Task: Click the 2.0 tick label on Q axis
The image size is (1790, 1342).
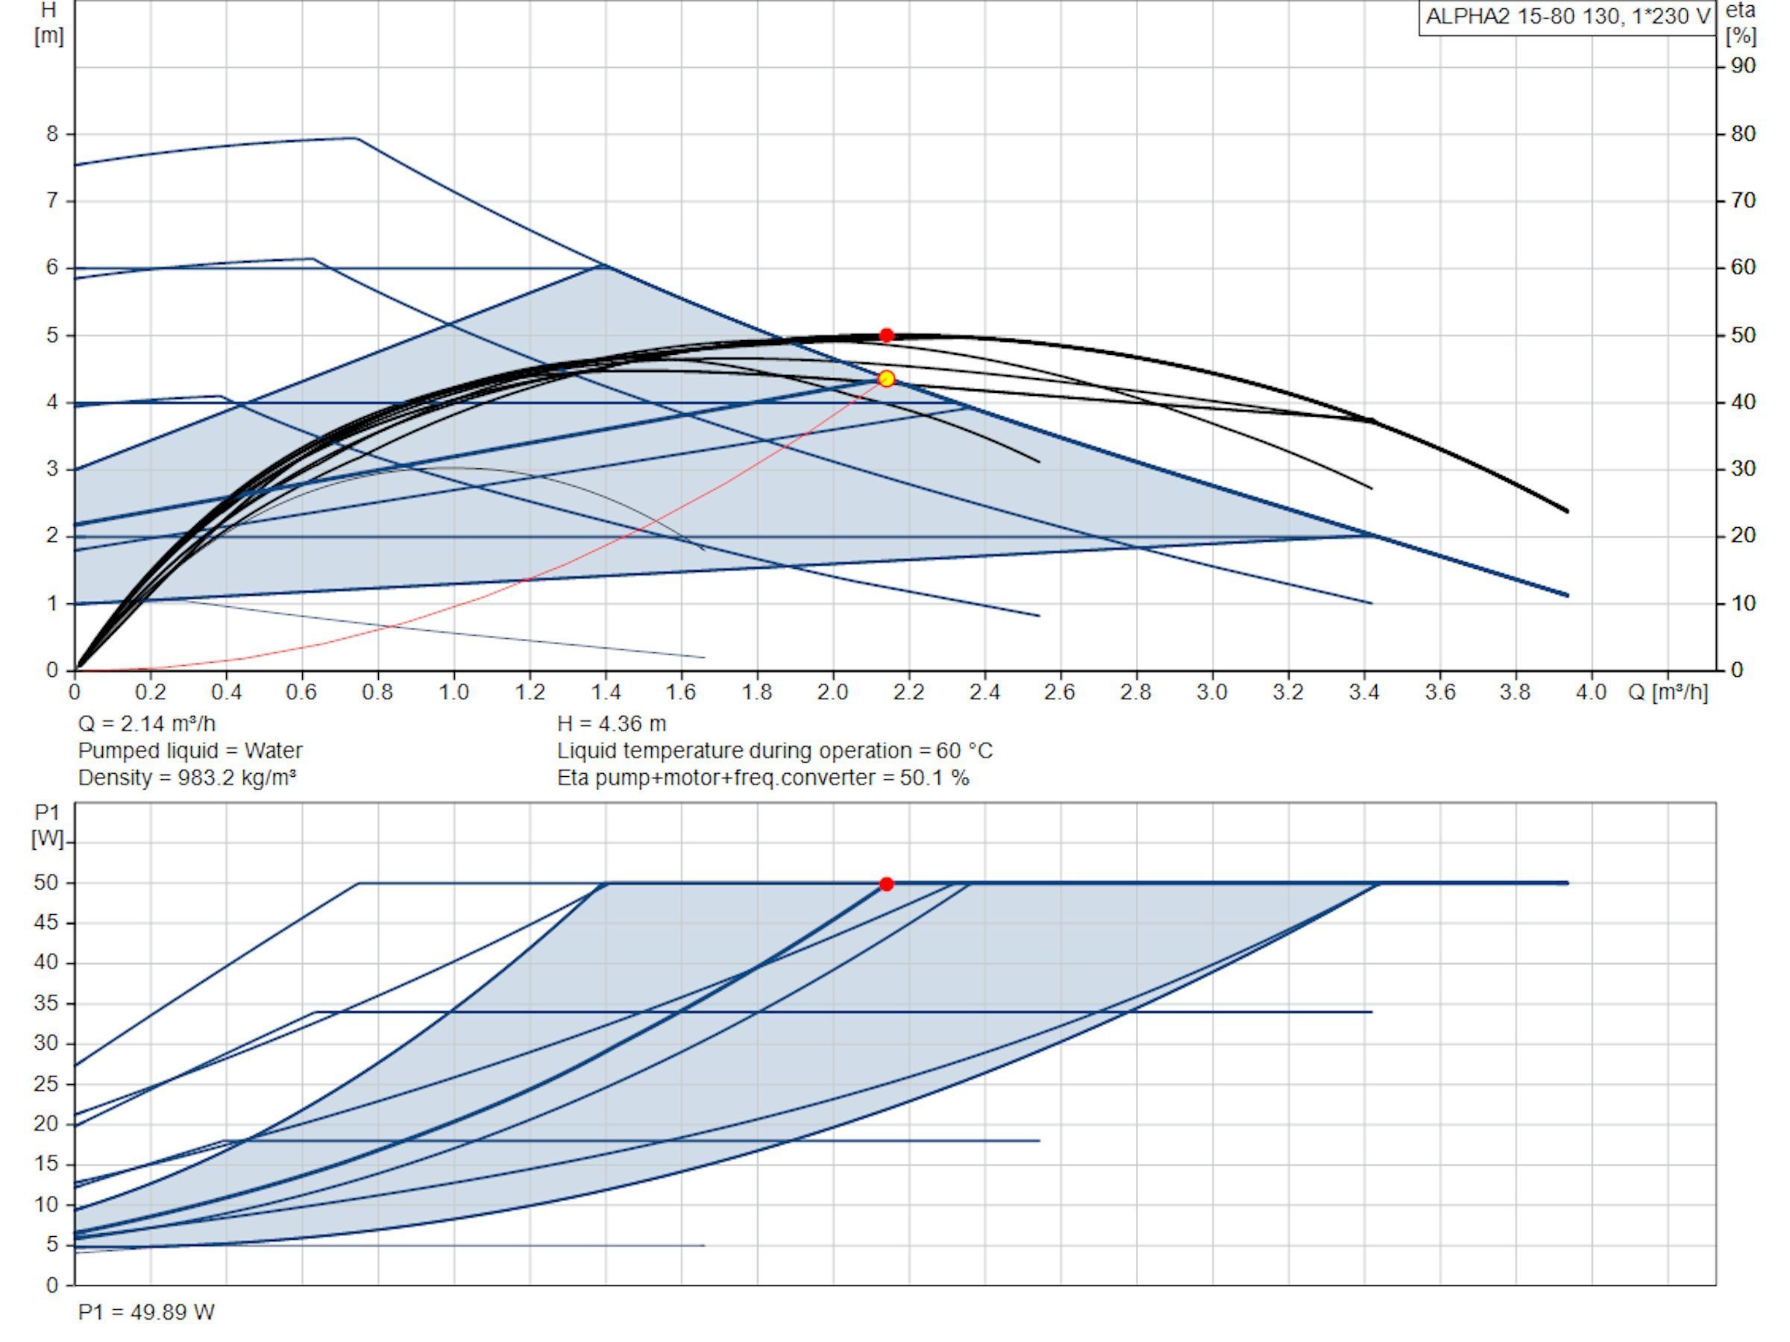Action: [x=832, y=693]
